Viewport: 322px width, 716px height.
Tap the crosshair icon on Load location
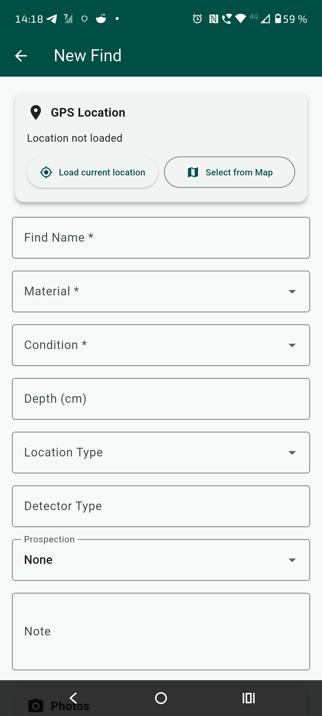[46, 172]
